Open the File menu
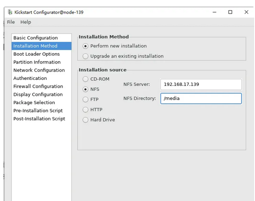This screenshot has width=255, height=201. click(x=11, y=22)
